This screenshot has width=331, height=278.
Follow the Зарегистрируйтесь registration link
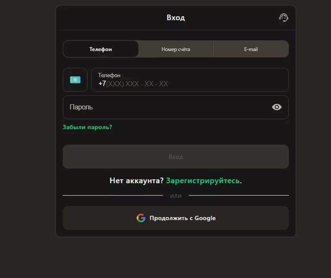click(203, 181)
